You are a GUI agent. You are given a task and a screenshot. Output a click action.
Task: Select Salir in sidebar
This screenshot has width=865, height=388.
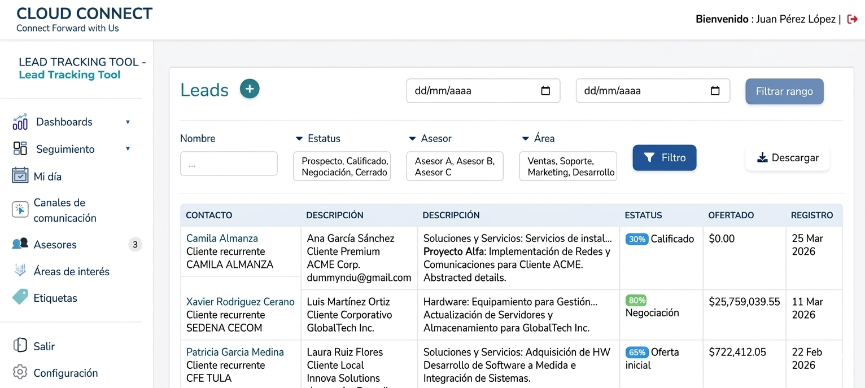(x=44, y=346)
